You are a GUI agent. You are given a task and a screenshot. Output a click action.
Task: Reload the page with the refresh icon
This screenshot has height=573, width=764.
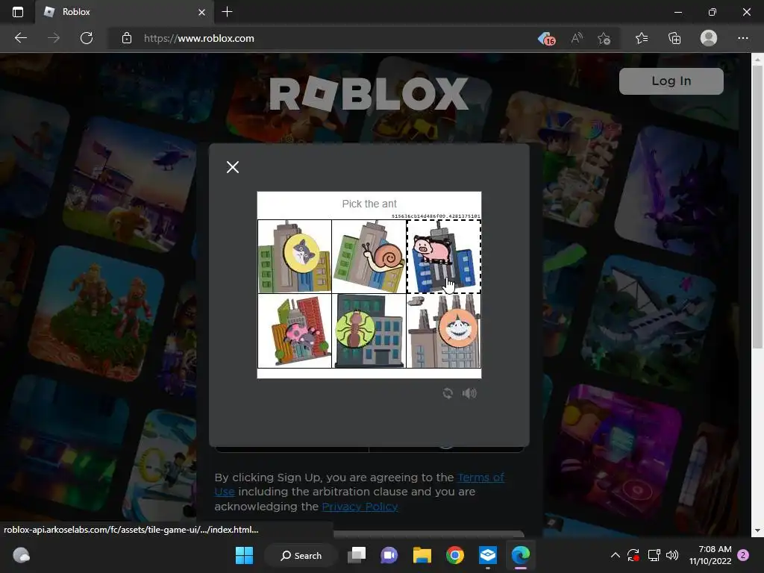click(x=87, y=38)
